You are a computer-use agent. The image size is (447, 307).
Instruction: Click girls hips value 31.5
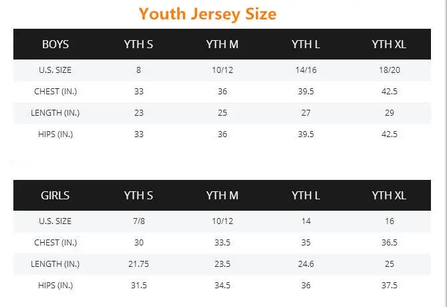click(139, 286)
